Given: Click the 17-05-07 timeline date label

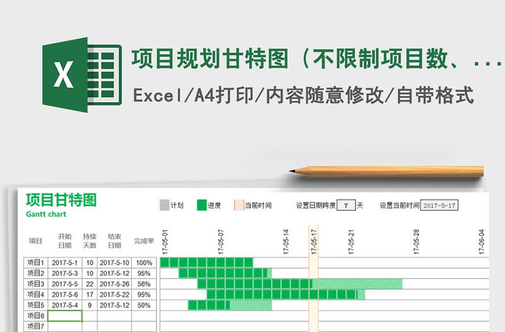Looking at the screenshot, I should pyautogui.click(x=220, y=242).
